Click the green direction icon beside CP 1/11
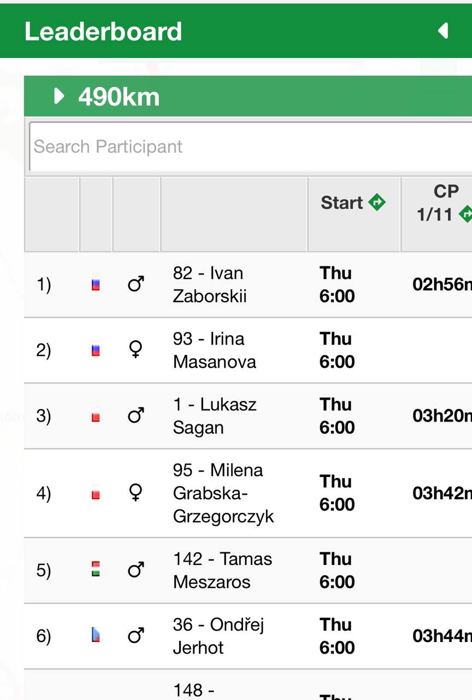Screen dimensions: 472x700 pyautogui.click(x=465, y=214)
